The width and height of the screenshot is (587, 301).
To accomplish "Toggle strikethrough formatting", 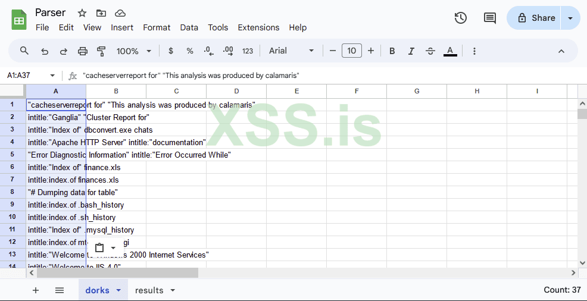I will [x=430, y=51].
